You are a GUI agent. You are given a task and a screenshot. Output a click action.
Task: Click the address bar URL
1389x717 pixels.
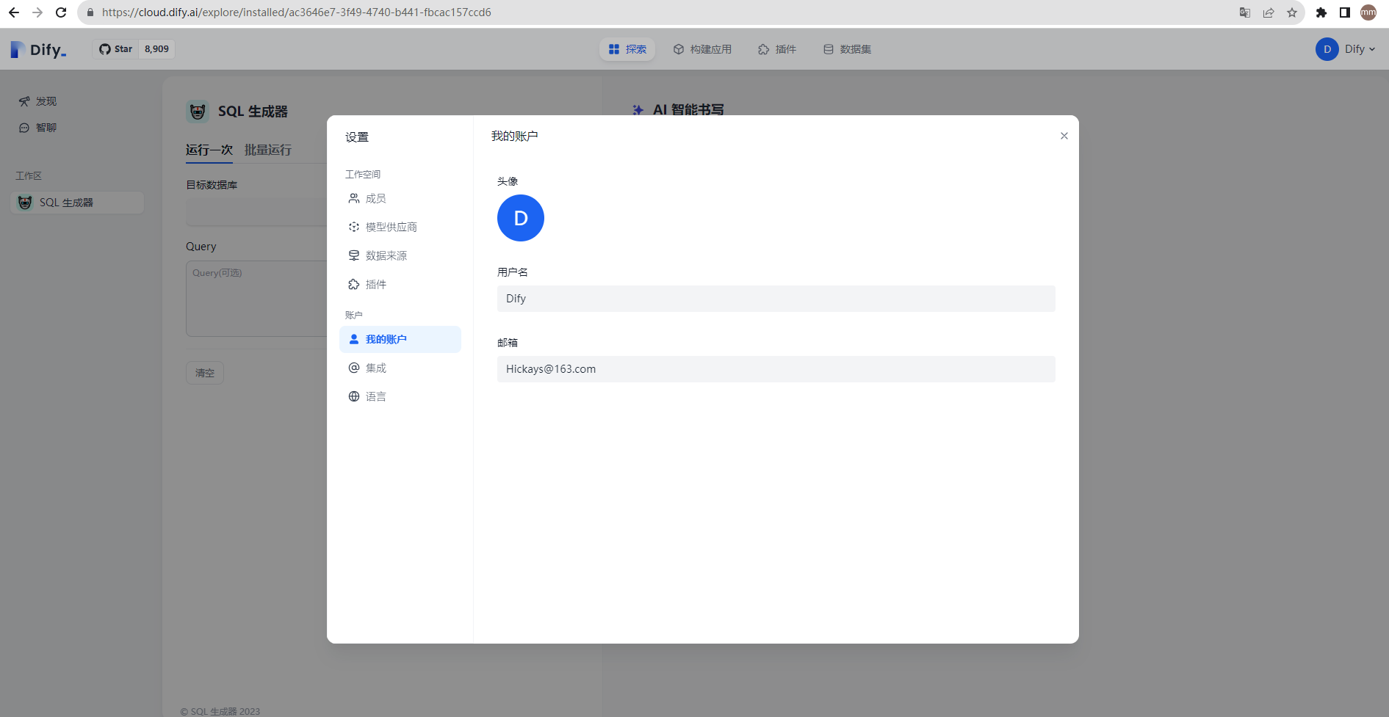tap(297, 12)
